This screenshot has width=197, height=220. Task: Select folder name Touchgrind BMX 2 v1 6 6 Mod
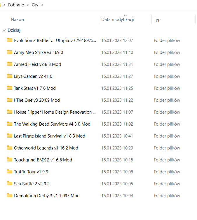43,160
